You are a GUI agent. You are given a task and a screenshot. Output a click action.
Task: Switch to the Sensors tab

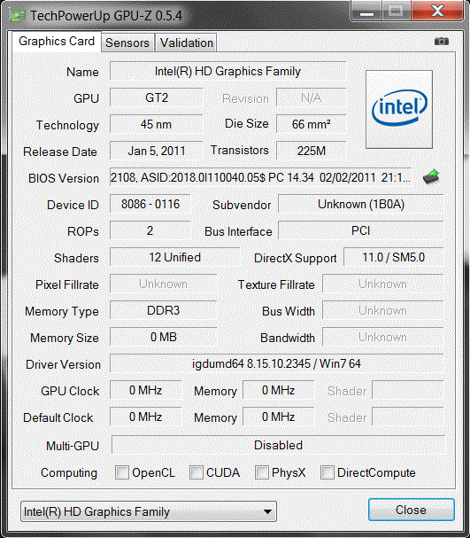click(x=127, y=43)
